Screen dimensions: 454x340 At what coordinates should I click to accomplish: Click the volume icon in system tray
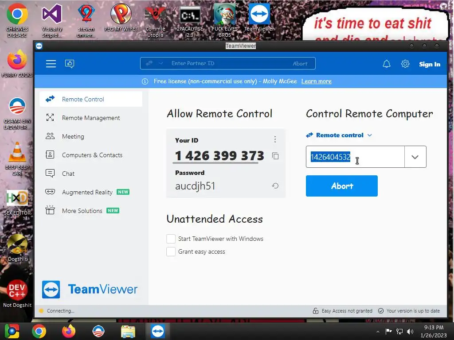(410, 331)
